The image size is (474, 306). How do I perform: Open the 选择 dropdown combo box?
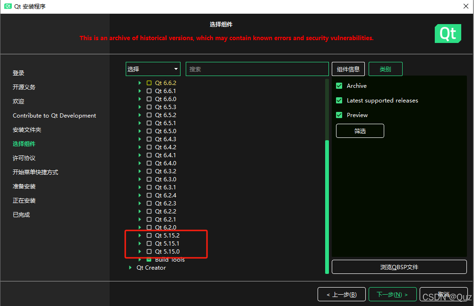click(x=153, y=69)
